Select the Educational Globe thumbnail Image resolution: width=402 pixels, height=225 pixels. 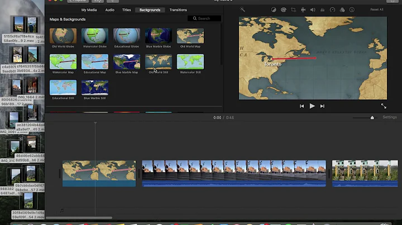tap(127, 36)
